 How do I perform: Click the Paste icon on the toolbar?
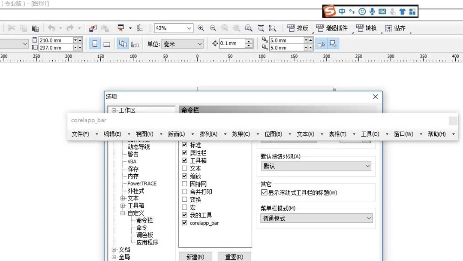click(35, 28)
